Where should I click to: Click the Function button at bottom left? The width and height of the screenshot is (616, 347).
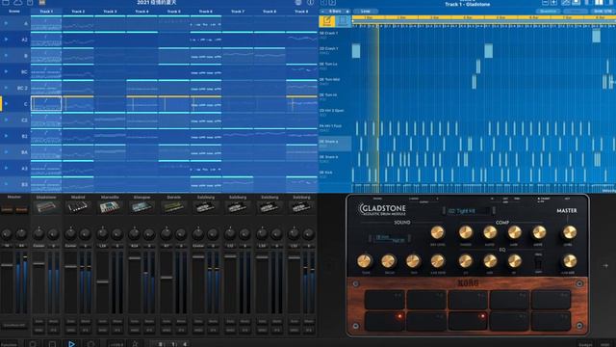click(10, 344)
